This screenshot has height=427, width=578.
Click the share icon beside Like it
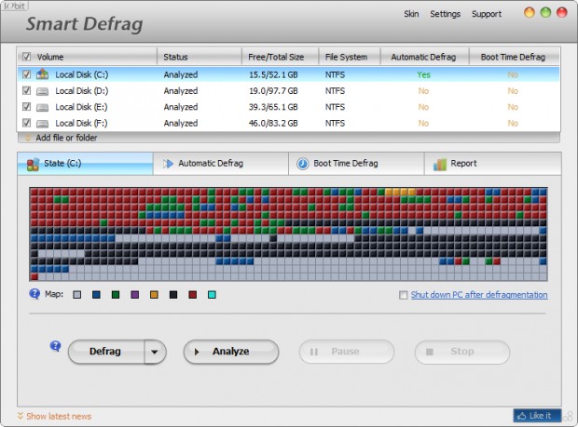coord(569,416)
